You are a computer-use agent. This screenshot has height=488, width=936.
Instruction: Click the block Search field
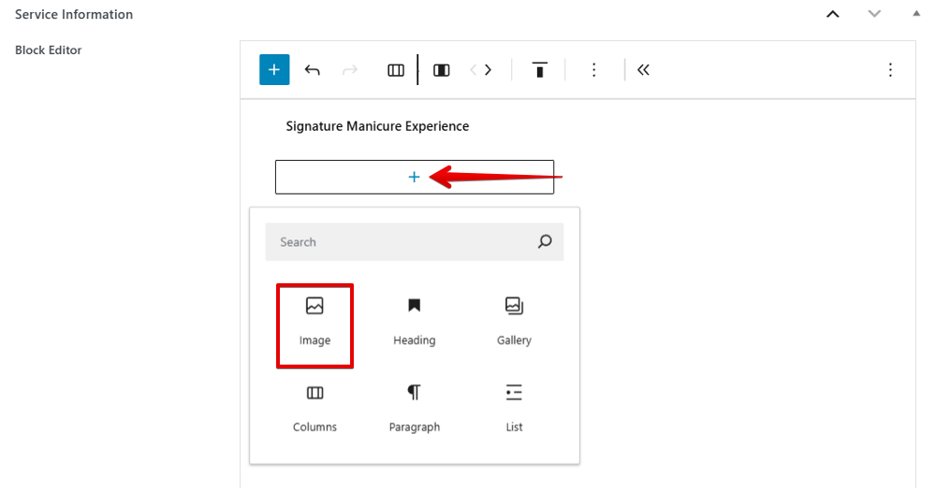click(x=415, y=241)
